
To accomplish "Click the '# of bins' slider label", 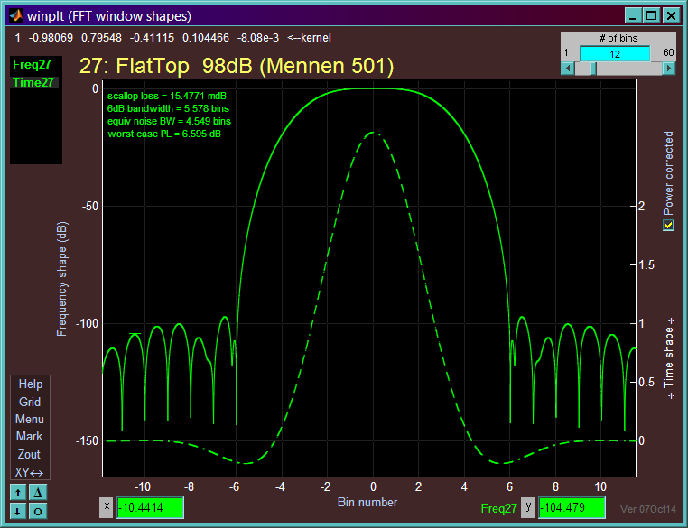I will (x=618, y=38).
